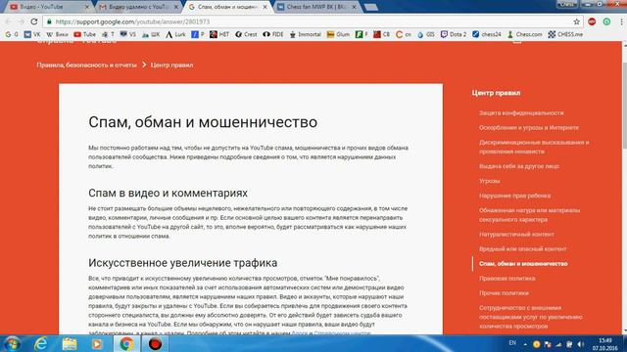The height and width of the screenshot is (352, 627).
Task: Open the Dota 2 bookmark
Action: (x=454, y=34)
